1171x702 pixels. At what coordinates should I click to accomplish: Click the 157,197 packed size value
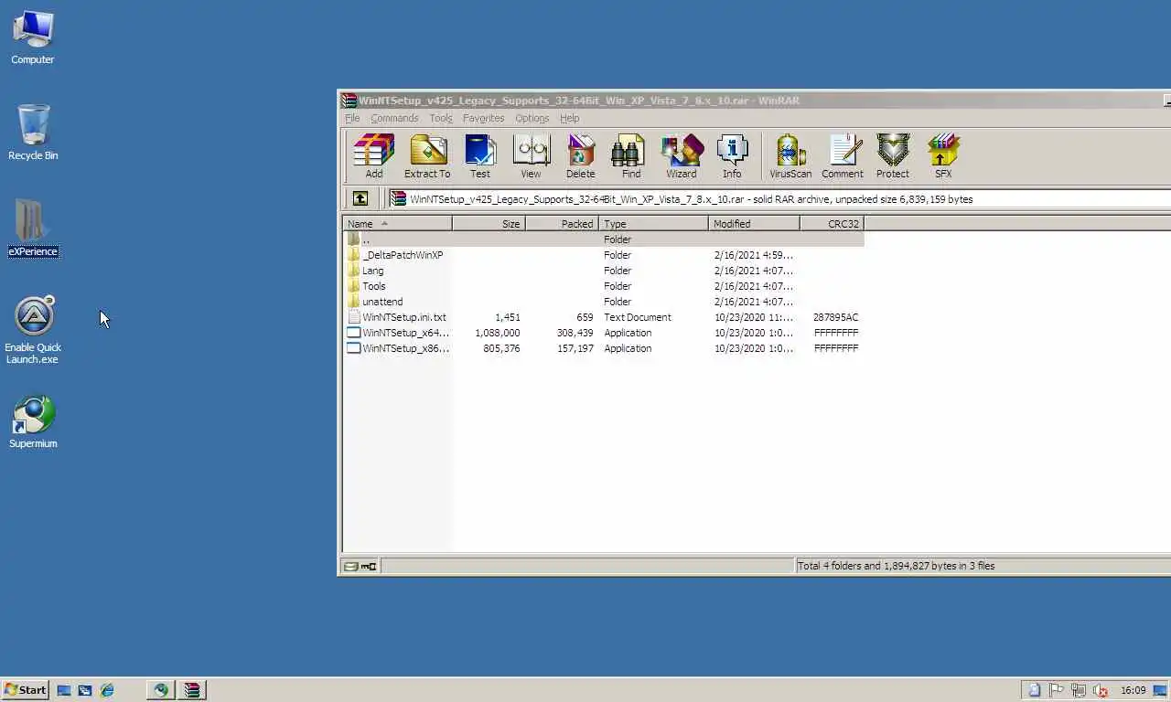[x=575, y=348]
